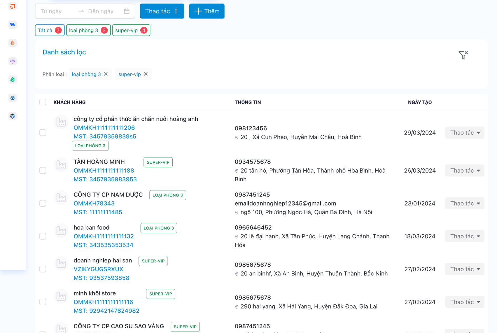Open the blue W module in the sidebar
The image size is (497, 333).
pyautogui.click(x=12, y=25)
